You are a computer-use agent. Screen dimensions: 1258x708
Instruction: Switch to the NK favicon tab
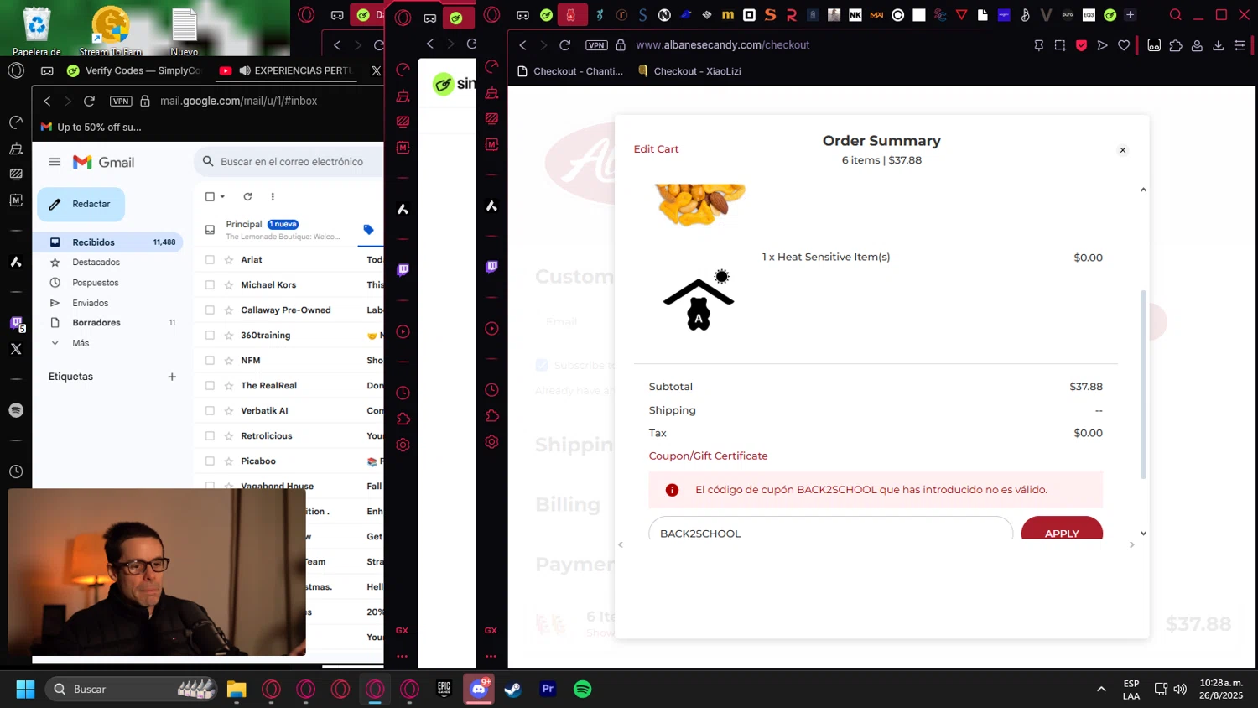[855, 15]
